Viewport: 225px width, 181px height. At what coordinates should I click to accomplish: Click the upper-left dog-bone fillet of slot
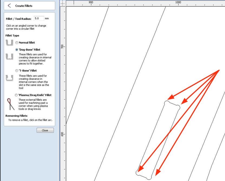167,103
